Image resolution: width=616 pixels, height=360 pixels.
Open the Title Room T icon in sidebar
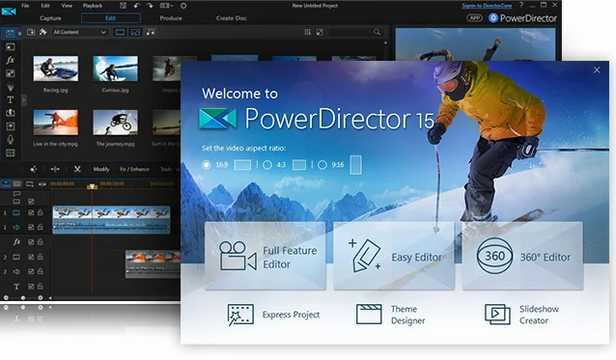[x=11, y=99]
